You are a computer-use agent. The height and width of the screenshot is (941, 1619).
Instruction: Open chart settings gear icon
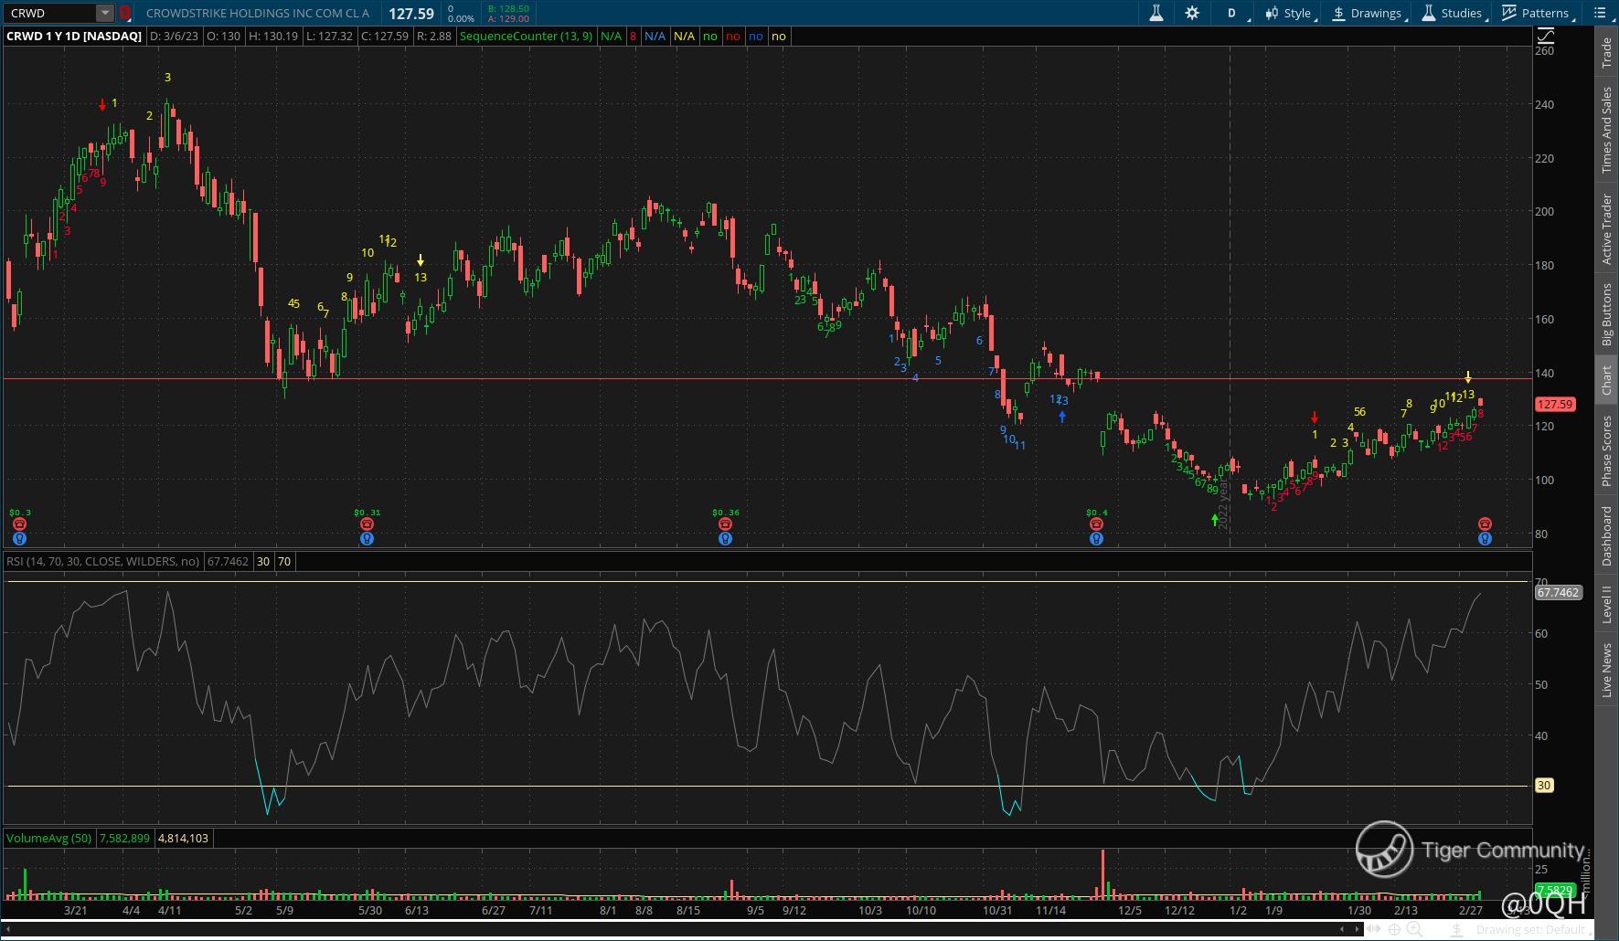pyautogui.click(x=1192, y=13)
